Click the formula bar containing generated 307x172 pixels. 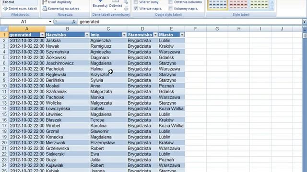[x=190, y=21]
